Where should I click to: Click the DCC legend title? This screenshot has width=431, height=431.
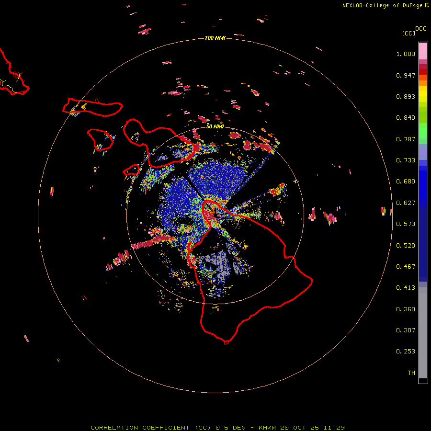click(x=421, y=29)
